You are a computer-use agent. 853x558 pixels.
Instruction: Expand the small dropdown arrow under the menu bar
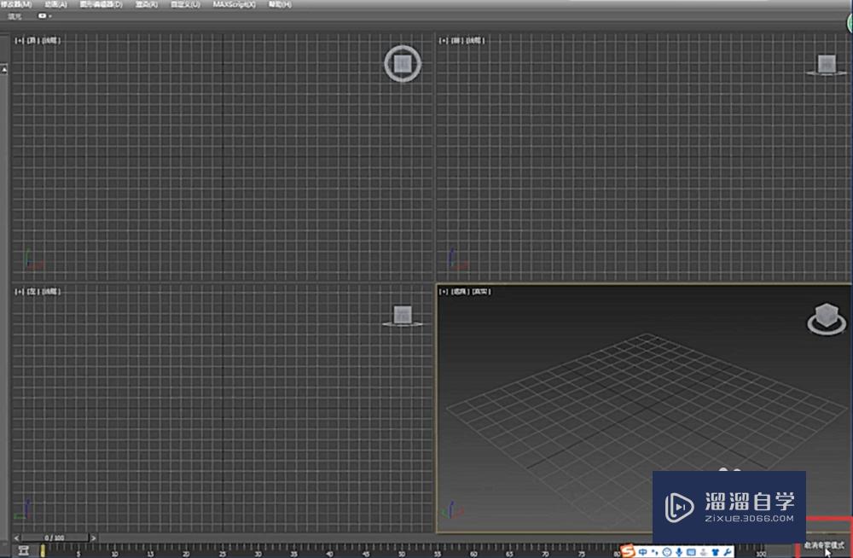click(50, 16)
